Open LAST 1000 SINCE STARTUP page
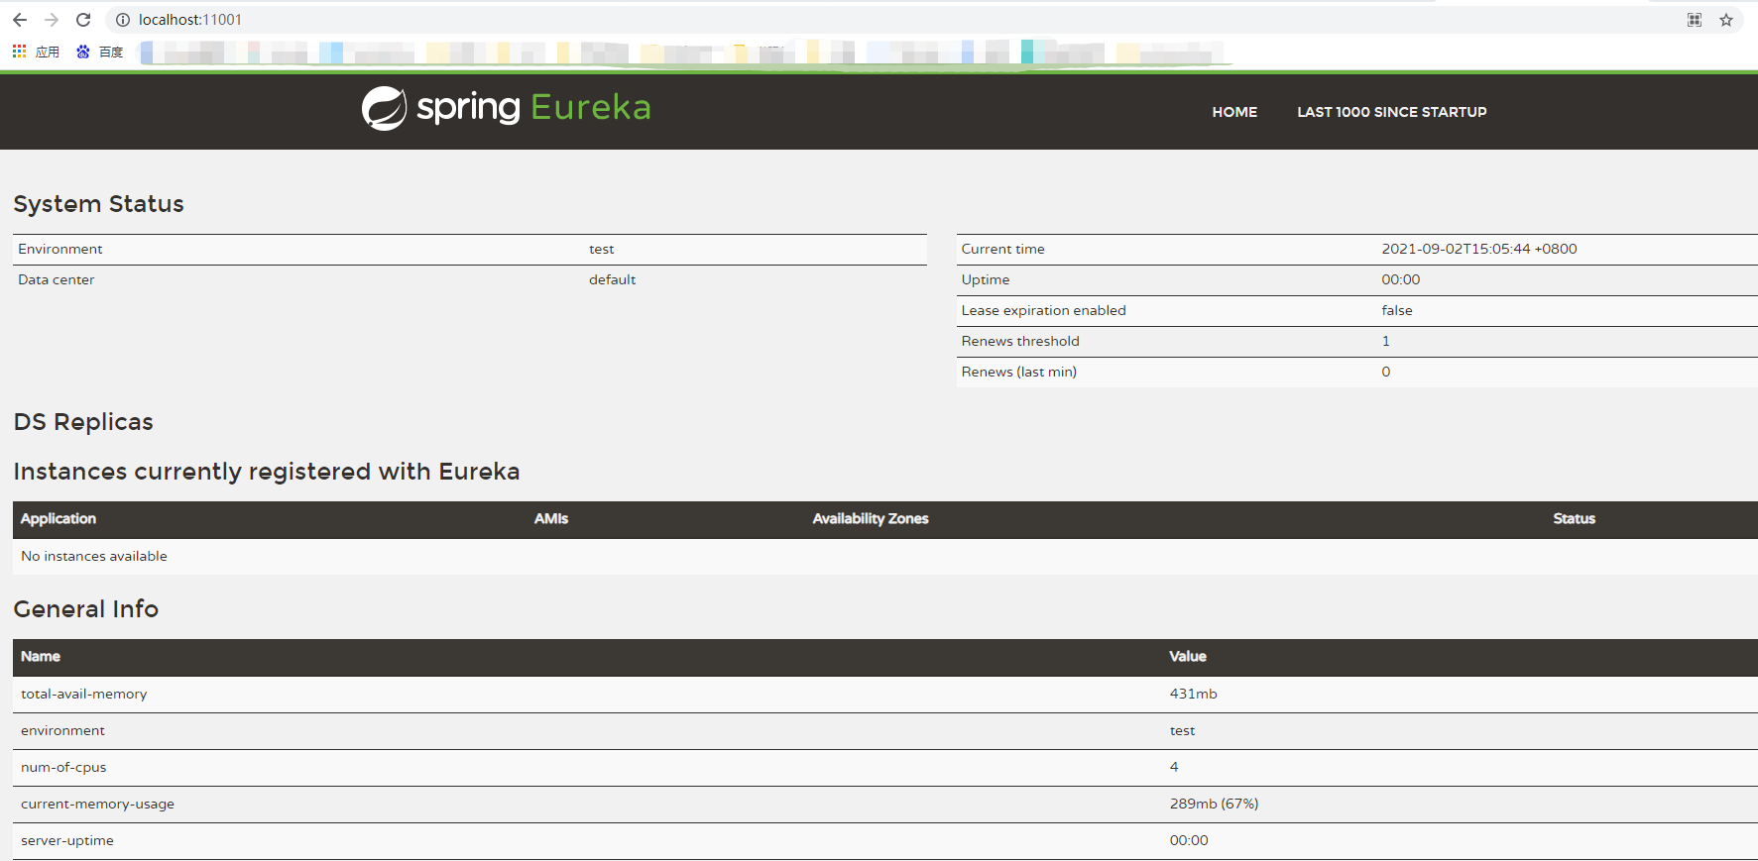 [x=1392, y=112]
